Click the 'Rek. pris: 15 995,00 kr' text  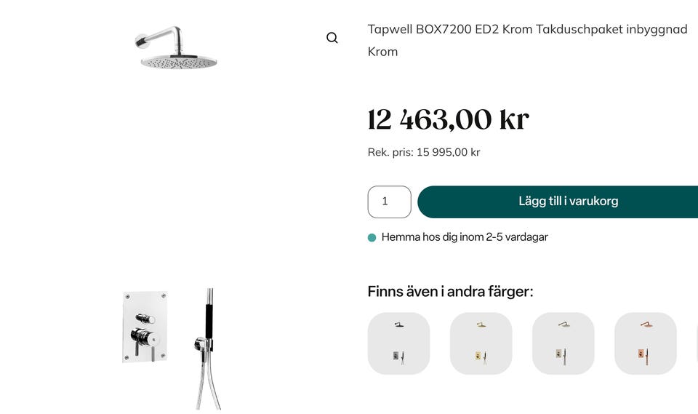pos(424,152)
